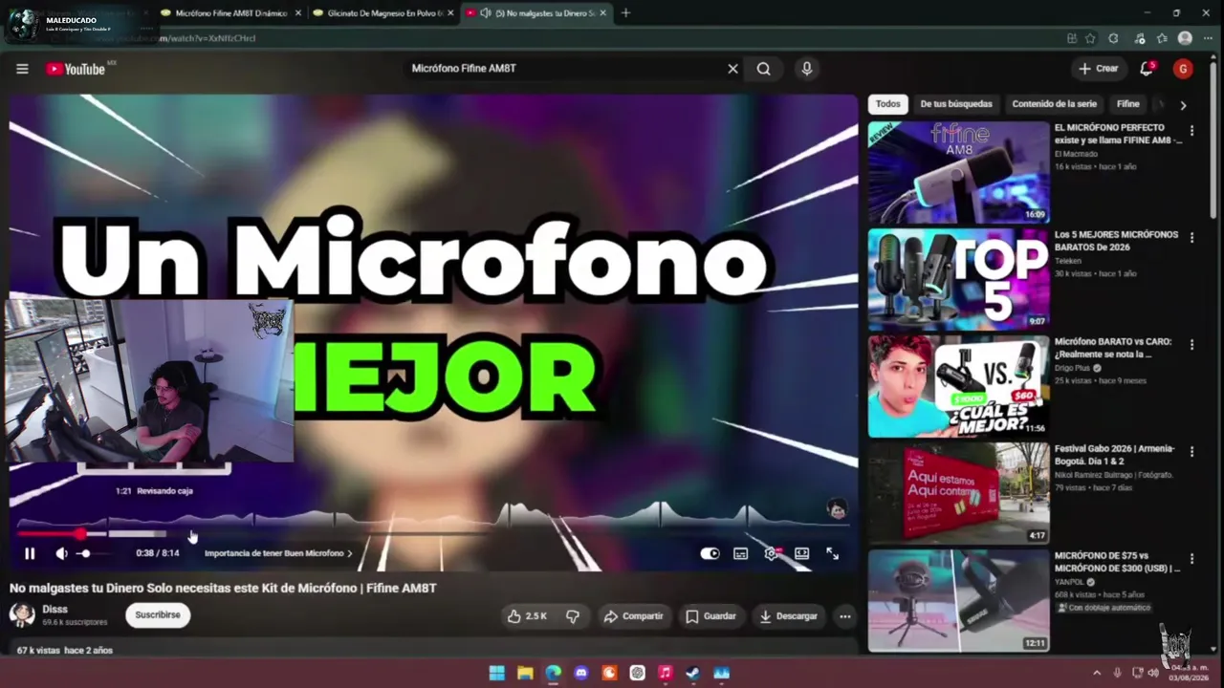Open options for 'MICRÓFONO DE $75' video
This screenshot has width=1224, height=688.
coord(1191,559)
